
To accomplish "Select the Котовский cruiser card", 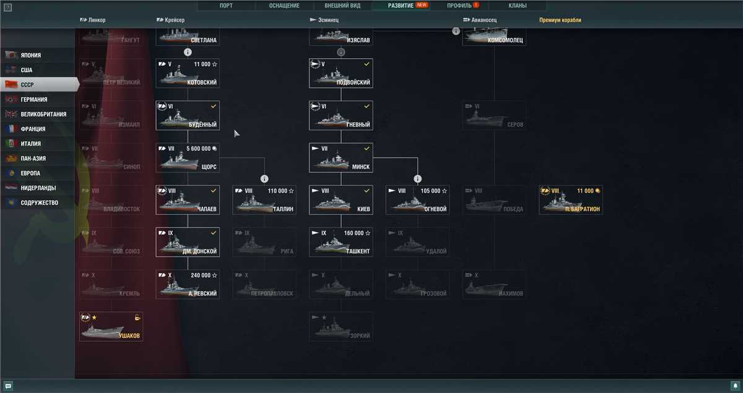I will point(187,73).
